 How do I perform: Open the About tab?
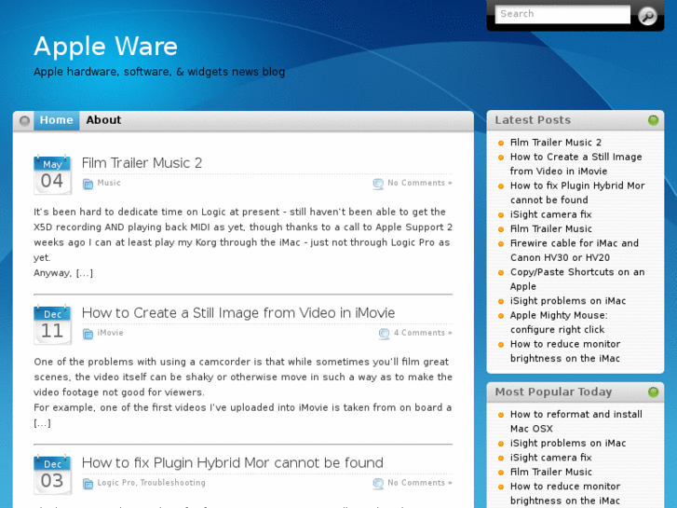click(x=103, y=120)
